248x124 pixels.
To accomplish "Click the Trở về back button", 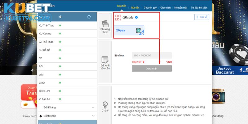I will [x=202, y=17].
